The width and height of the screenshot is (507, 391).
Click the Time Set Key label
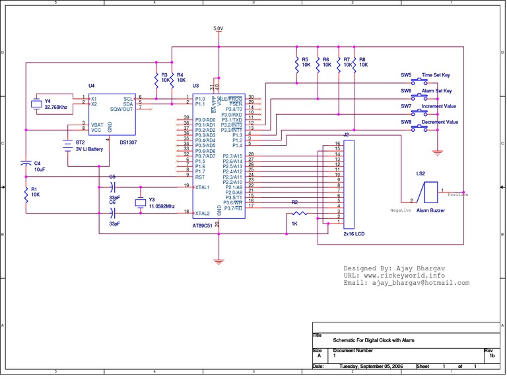click(x=436, y=75)
